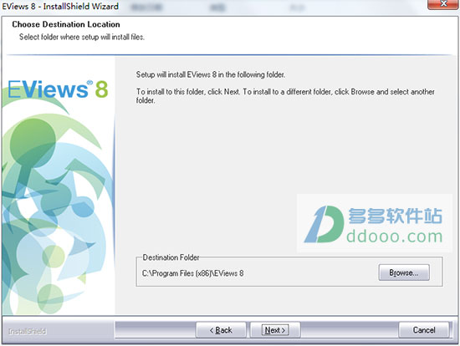Image resolution: width=460 pixels, height=346 pixels.
Task: Click the Setup will install EViews 8 sentence
Action: [x=211, y=74]
